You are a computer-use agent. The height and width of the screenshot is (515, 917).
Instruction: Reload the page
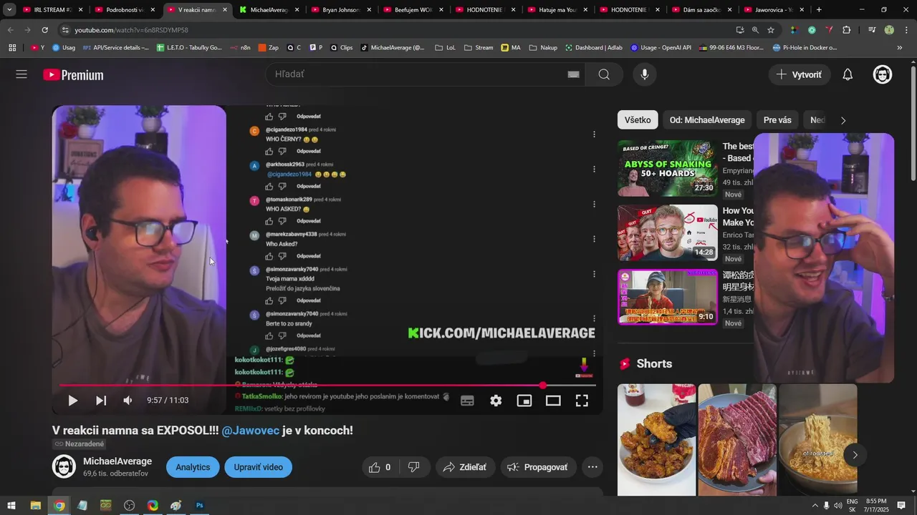44,30
